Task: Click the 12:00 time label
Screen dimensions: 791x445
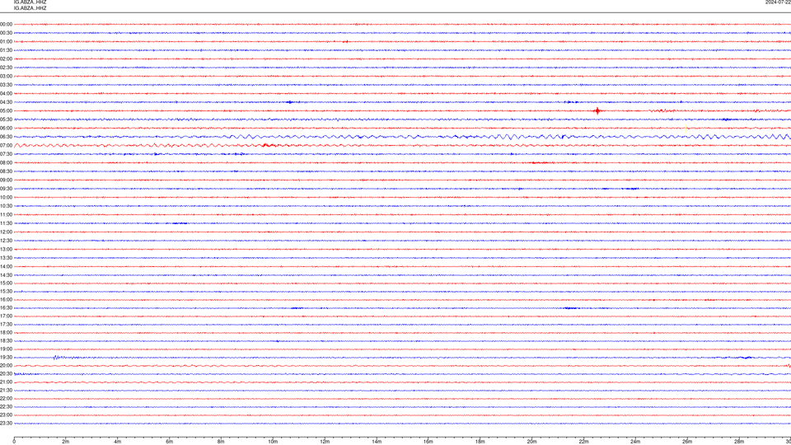Action: click(x=6, y=232)
